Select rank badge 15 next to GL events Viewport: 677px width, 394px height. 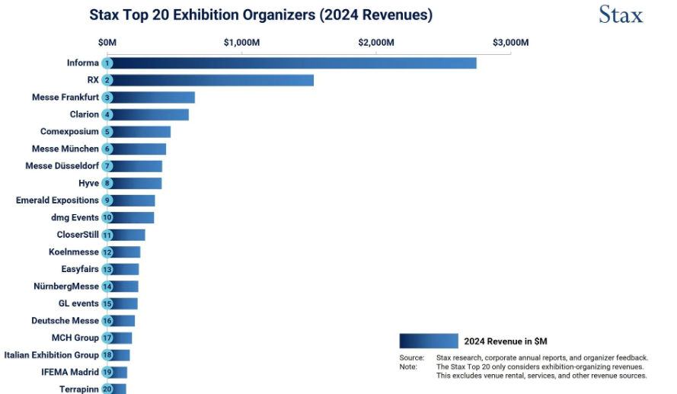coord(107,303)
